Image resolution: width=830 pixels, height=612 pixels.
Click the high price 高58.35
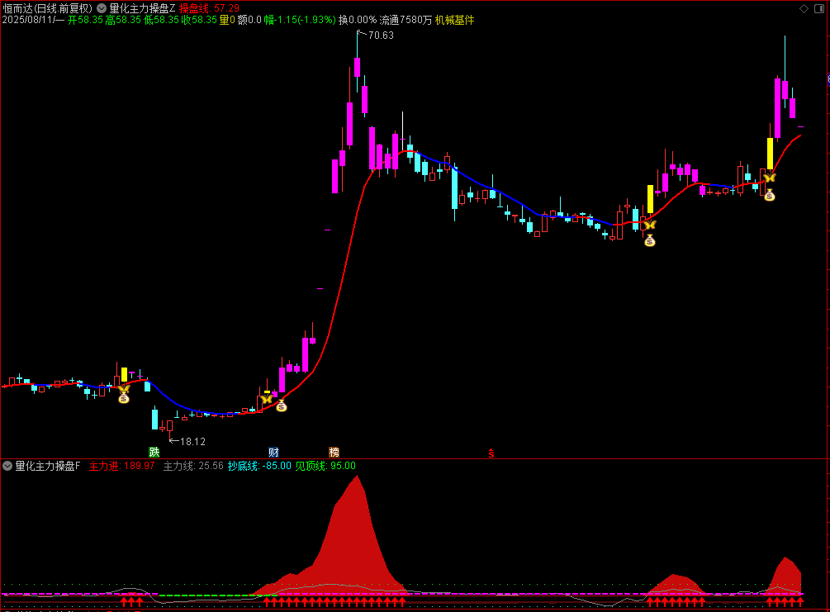(123, 20)
